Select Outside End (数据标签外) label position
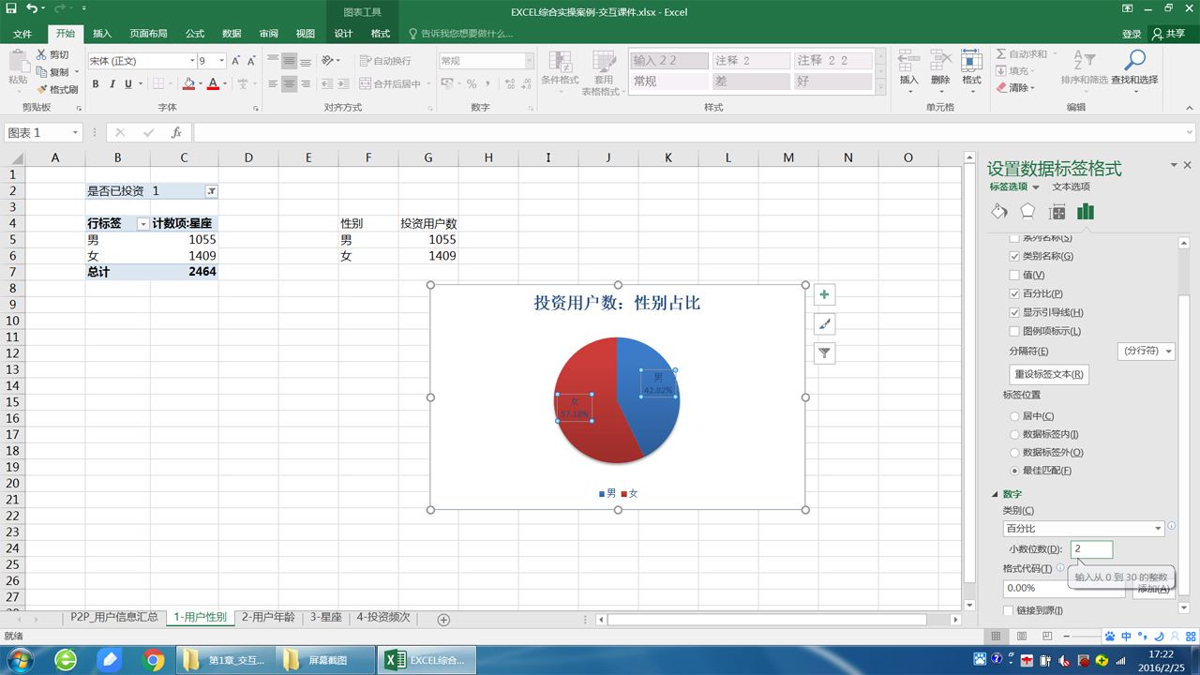The width and height of the screenshot is (1200, 675). click(x=1014, y=452)
